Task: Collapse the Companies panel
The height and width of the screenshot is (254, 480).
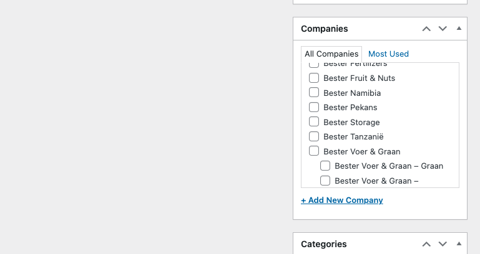Action: [459, 29]
